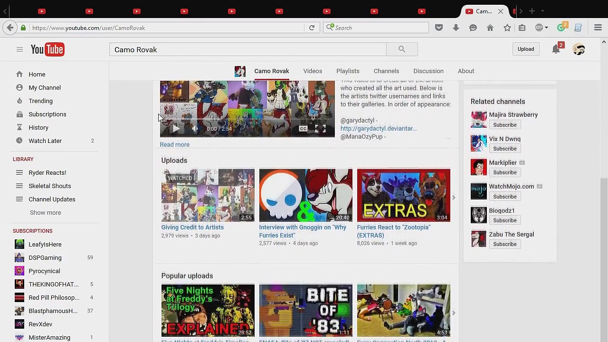The image size is (608, 342).
Task: Open the Ryder Reacts! playlist
Action: pos(47,172)
